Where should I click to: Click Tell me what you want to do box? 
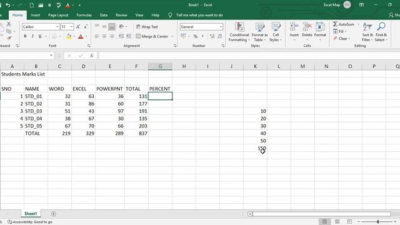[199, 15]
